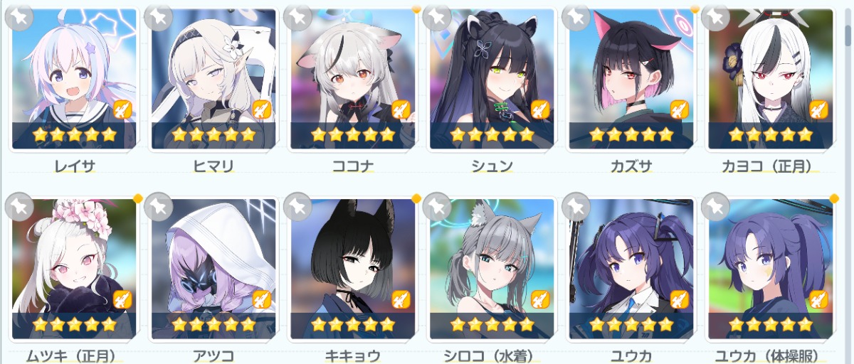The image size is (854, 364).
Task: Toggle the pin icon on レイサ's card
Action: pos(20,17)
